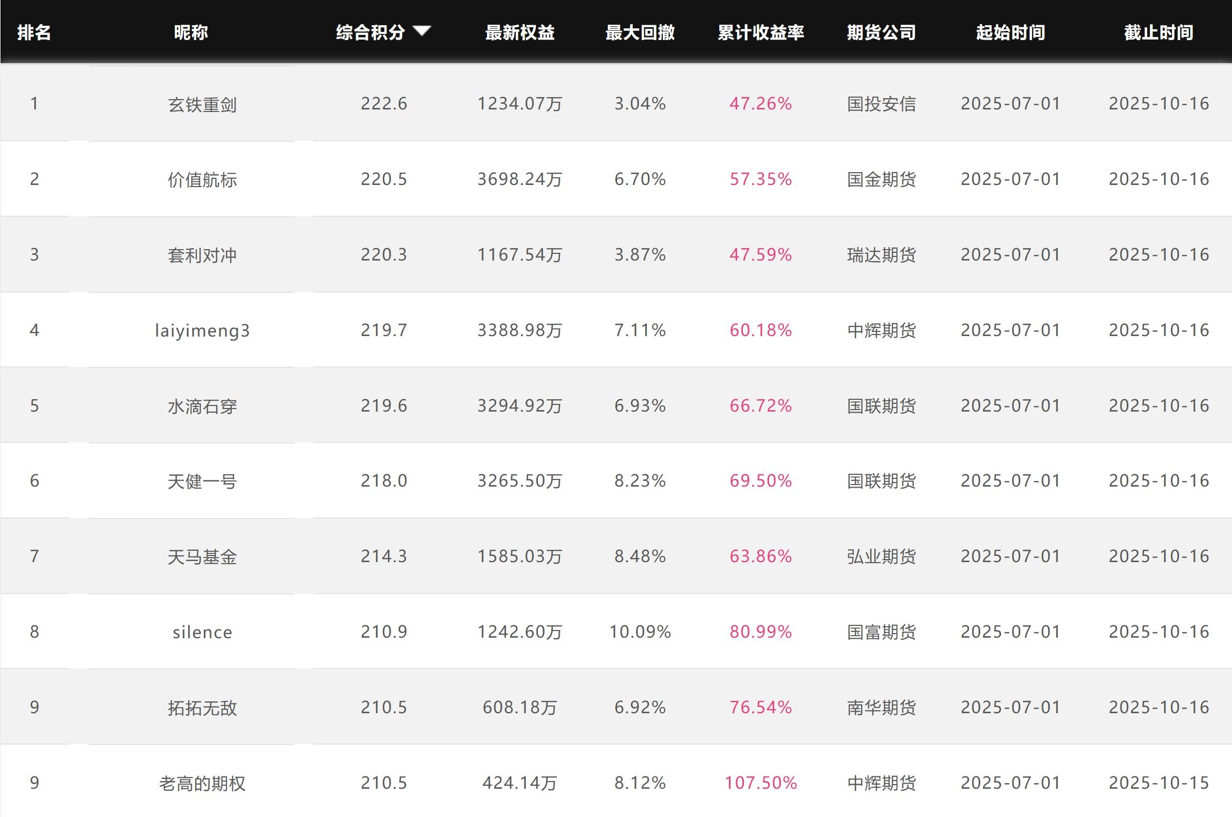Click the 最新权益 column header
Viewport: 1232px width, 817px height.
(519, 33)
